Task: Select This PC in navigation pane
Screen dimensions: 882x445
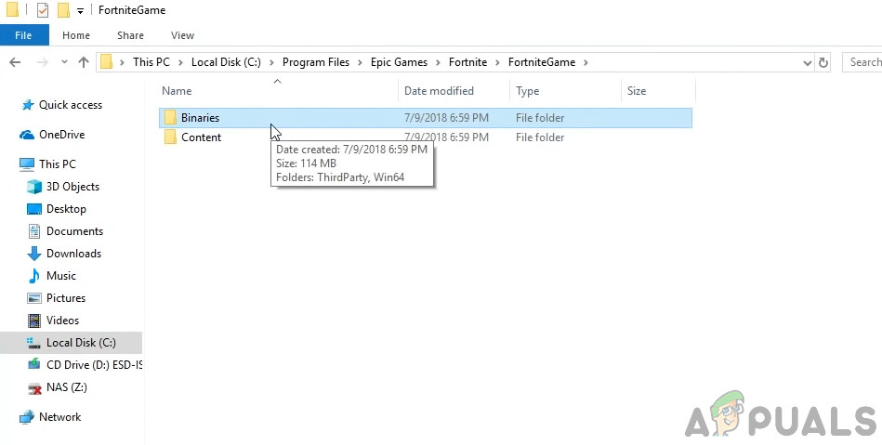Action: (58, 164)
